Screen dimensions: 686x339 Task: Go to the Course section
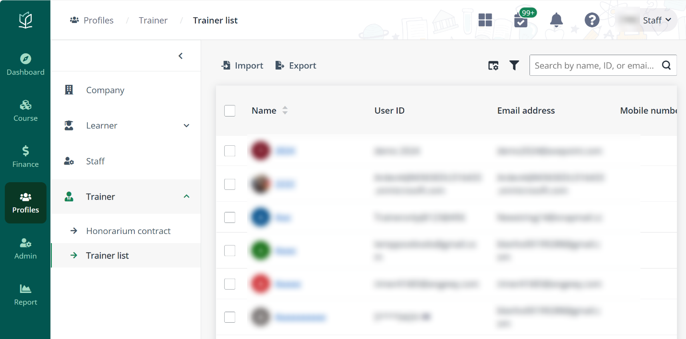(25, 111)
